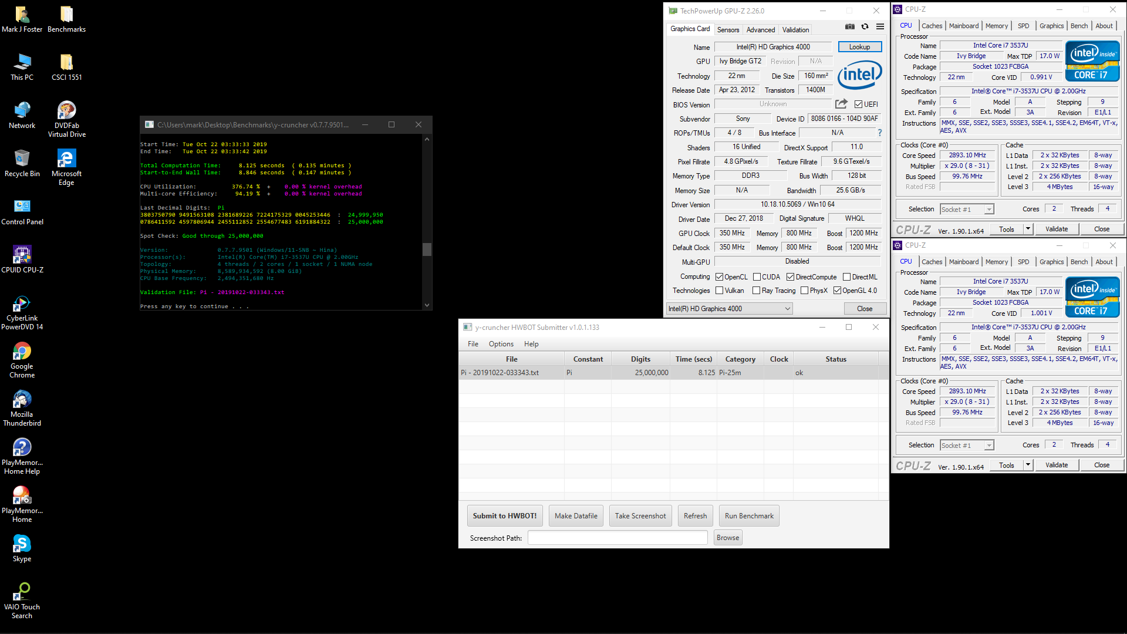
Task: Click the Time (secs) column header
Action: (693, 359)
